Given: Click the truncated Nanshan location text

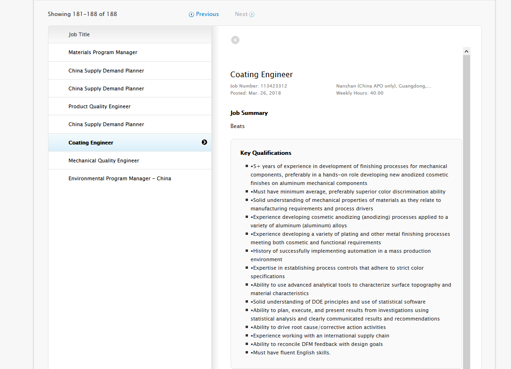Looking at the screenshot, I should (x=383, y=86).
